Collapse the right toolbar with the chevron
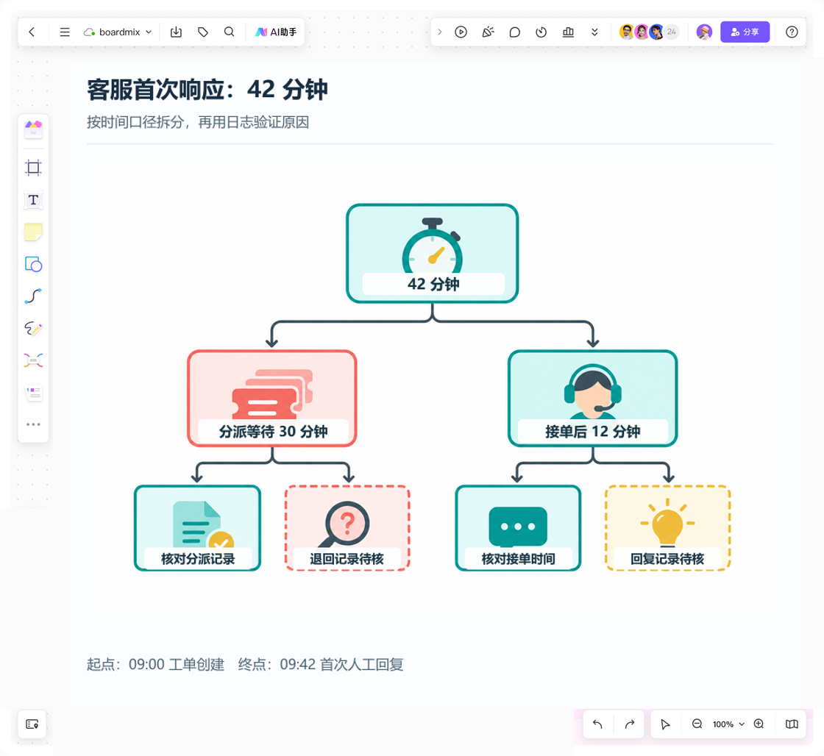Screen dimensions: 824x756 [440, 32]
